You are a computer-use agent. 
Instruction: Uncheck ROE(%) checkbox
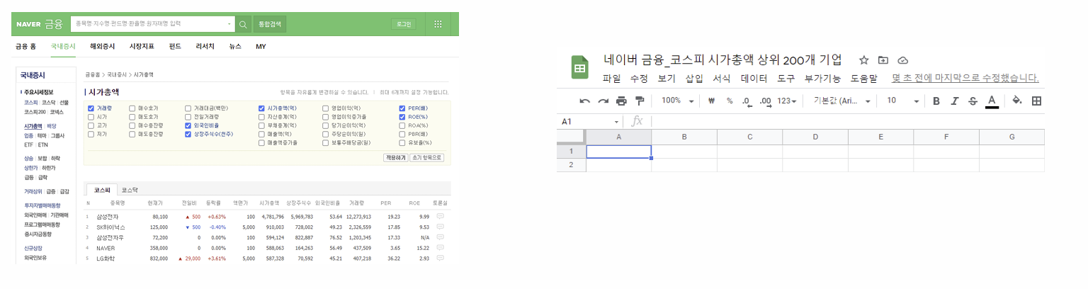[402, 117]
